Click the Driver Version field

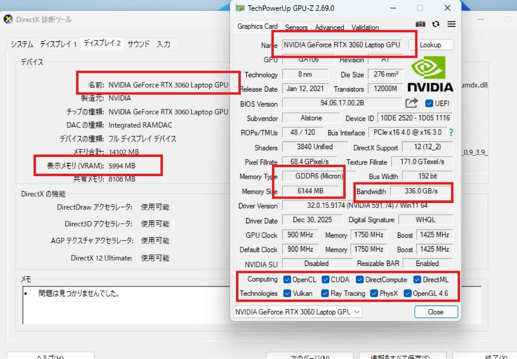367,206
